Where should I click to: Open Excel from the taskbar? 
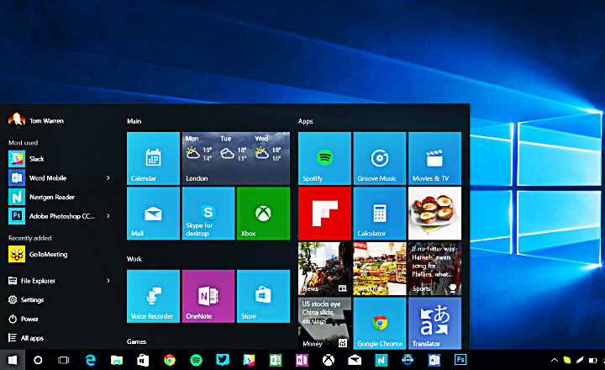[x=276, y=360]
